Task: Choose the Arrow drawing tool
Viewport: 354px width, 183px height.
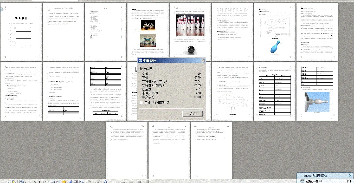Action: [35, 182]
